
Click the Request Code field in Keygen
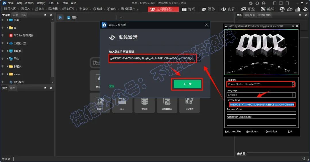click(x=261, y=113)
